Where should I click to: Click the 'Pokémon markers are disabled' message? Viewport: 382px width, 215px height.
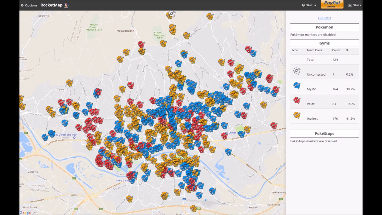tap(313, 35)
